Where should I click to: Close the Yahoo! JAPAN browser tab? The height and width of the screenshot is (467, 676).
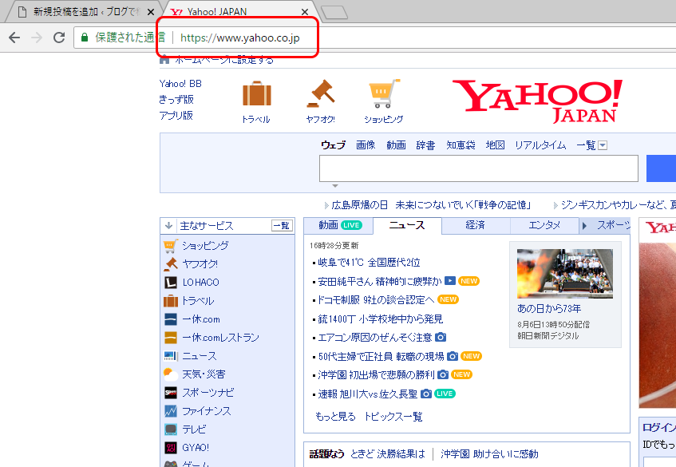(x=305, y=12)
